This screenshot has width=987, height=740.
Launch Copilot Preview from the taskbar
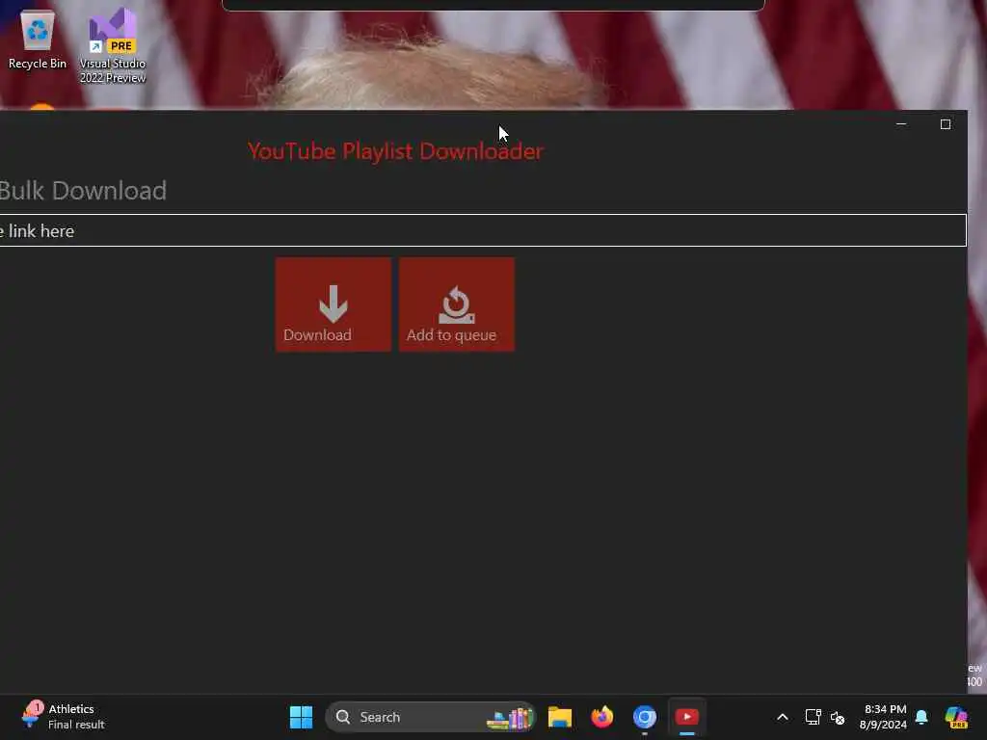point(956,717)
